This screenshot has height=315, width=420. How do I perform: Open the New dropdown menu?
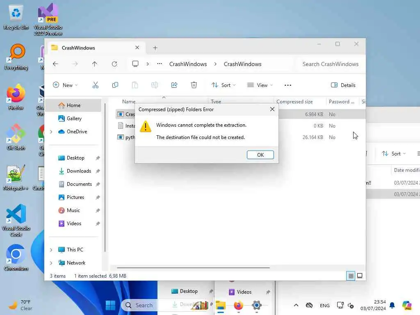point(65,85)
